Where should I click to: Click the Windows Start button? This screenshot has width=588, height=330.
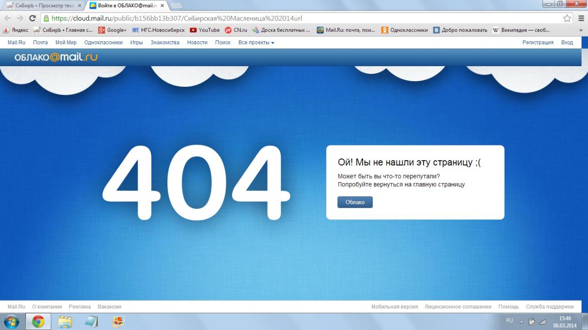click(x=11, y=321)
